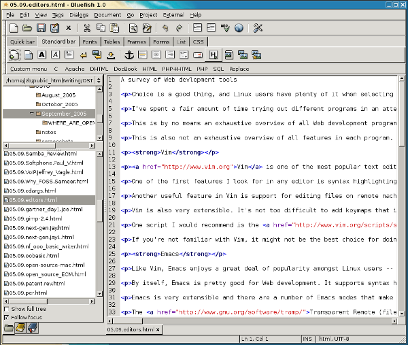408x345 pixels.
Task: Select the notes folder
Action: coord(46,132)
